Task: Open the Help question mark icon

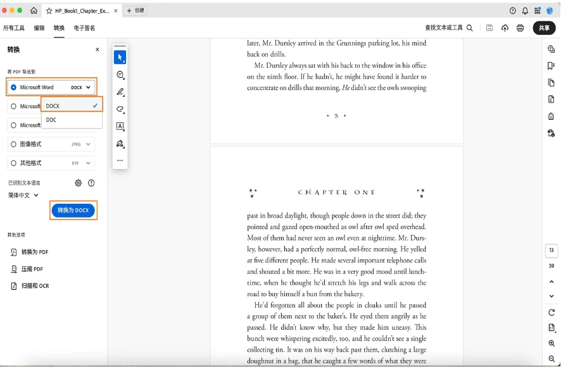Action: pyautogui.click(x=512, y=11)
